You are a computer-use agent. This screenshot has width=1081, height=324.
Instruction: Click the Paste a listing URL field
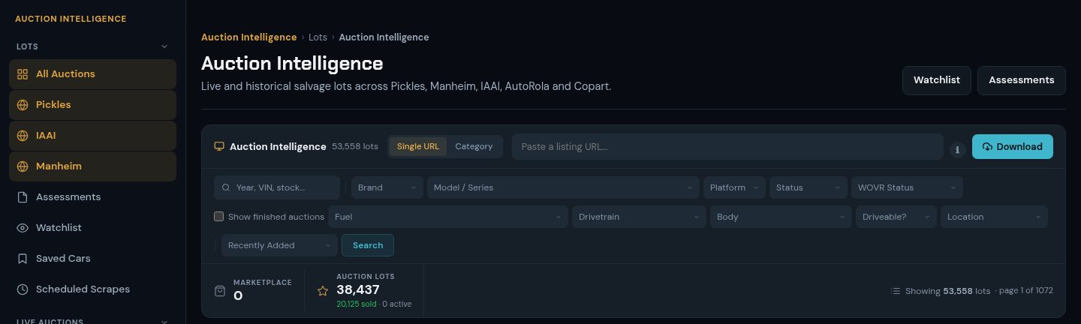tap(727, 147)
